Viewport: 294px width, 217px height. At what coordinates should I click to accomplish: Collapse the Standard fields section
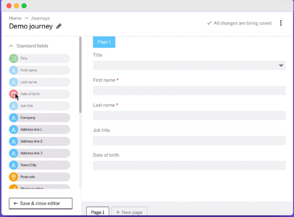11,46
